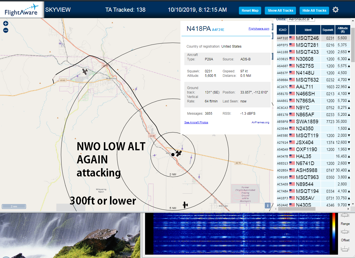Screen dimensions: 355x258
Task: Sort the table by the Ident column
Action: coord(308,30)
